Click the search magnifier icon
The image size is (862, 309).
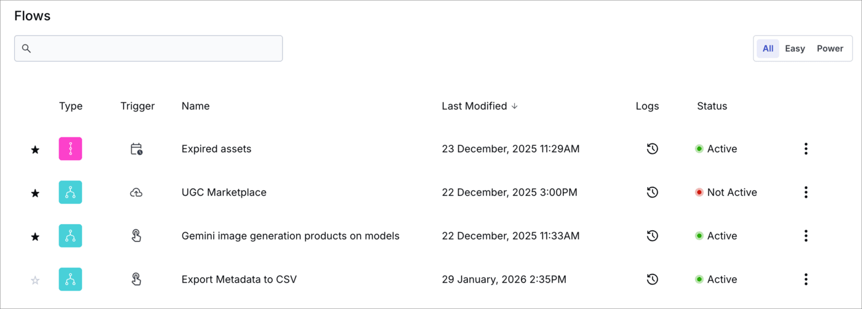26,49
